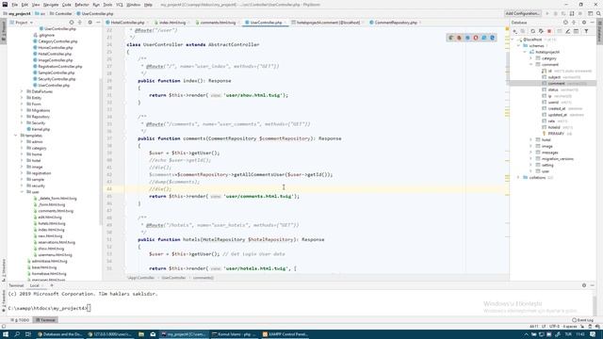
Task: Expand the messages table in Database tree
Action: coord(531,153)
